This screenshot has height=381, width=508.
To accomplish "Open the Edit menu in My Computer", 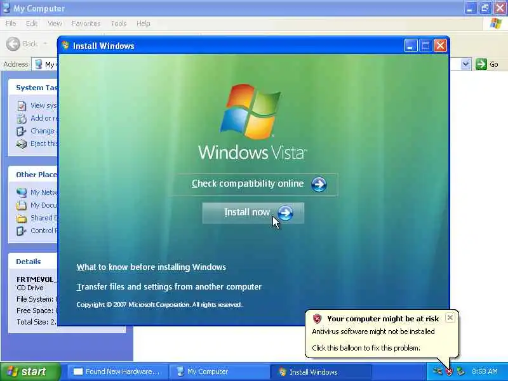I will (31, 23).
